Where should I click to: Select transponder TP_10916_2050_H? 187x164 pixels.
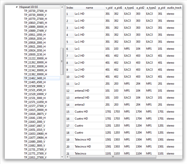click(x=35, y=38)
